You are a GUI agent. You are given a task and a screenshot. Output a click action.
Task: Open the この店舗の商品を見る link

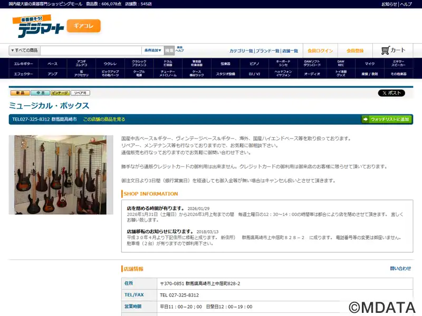(x=104, y=120)
